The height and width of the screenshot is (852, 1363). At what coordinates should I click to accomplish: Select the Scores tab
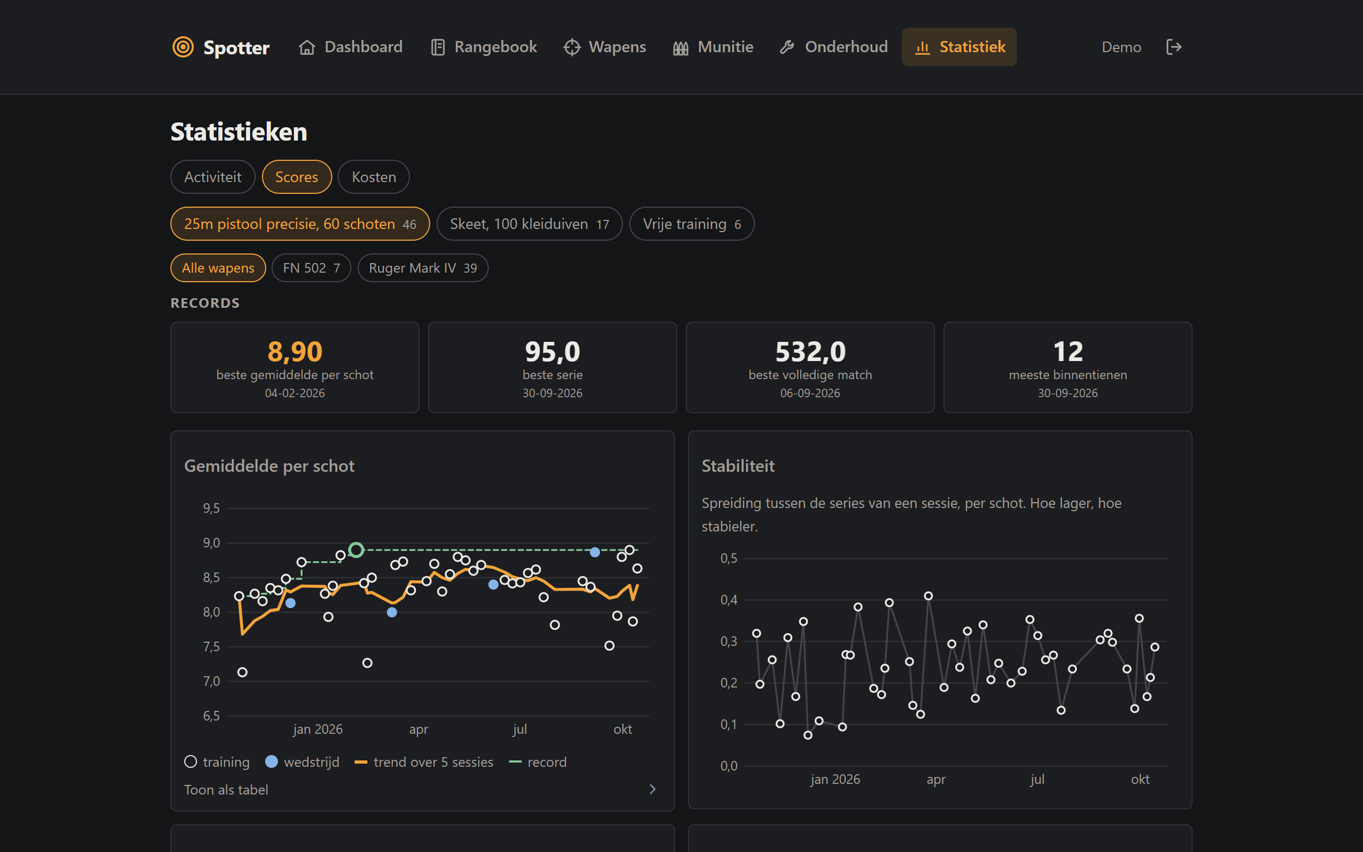point(297,177)
